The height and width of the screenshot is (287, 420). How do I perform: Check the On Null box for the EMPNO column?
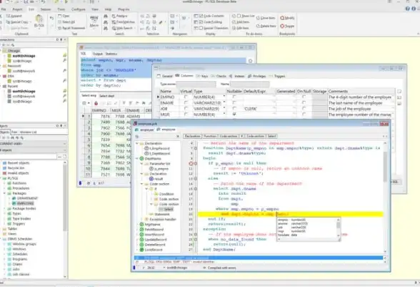304,97
